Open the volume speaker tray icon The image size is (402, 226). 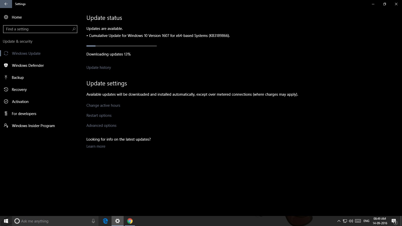tap(351, 221)
